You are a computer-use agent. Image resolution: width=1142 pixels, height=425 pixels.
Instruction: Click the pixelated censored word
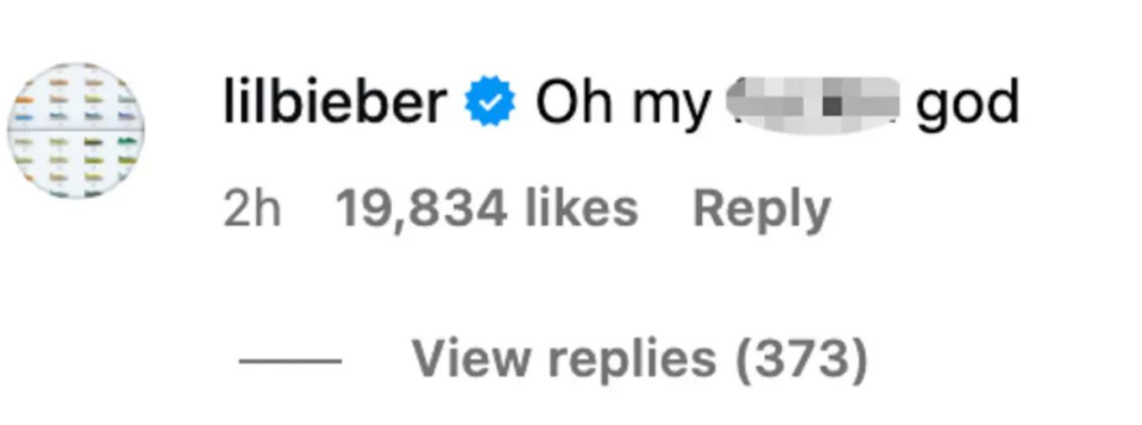pos(812,105)
